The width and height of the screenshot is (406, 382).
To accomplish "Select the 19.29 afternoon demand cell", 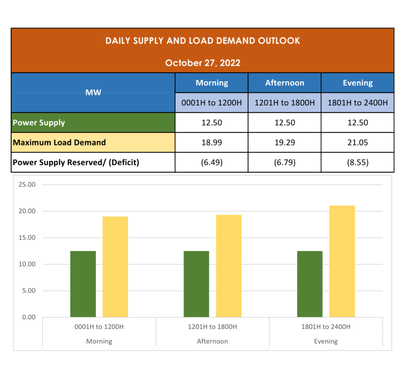I will pos(284,142).
